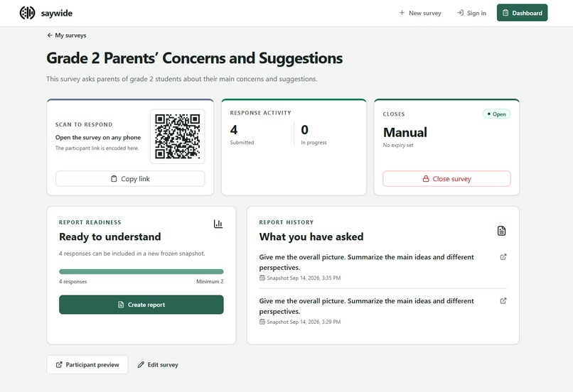Click the calendar icon by the 3:29 PM snapshot
The image size is (573, 392).
point(262,322)
